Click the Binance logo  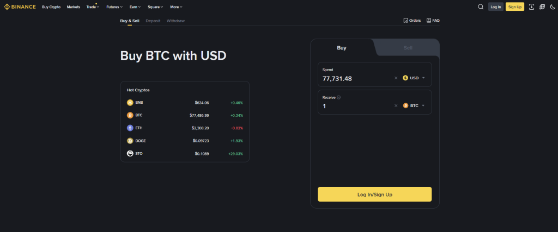coord(20,7)
